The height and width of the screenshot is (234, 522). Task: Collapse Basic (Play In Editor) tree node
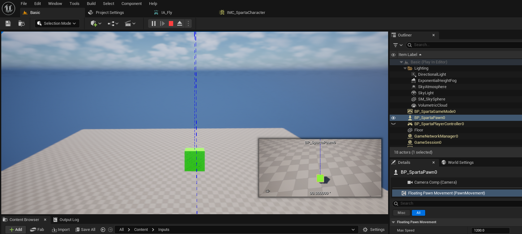pyautogui.click(x=401, y=62)
